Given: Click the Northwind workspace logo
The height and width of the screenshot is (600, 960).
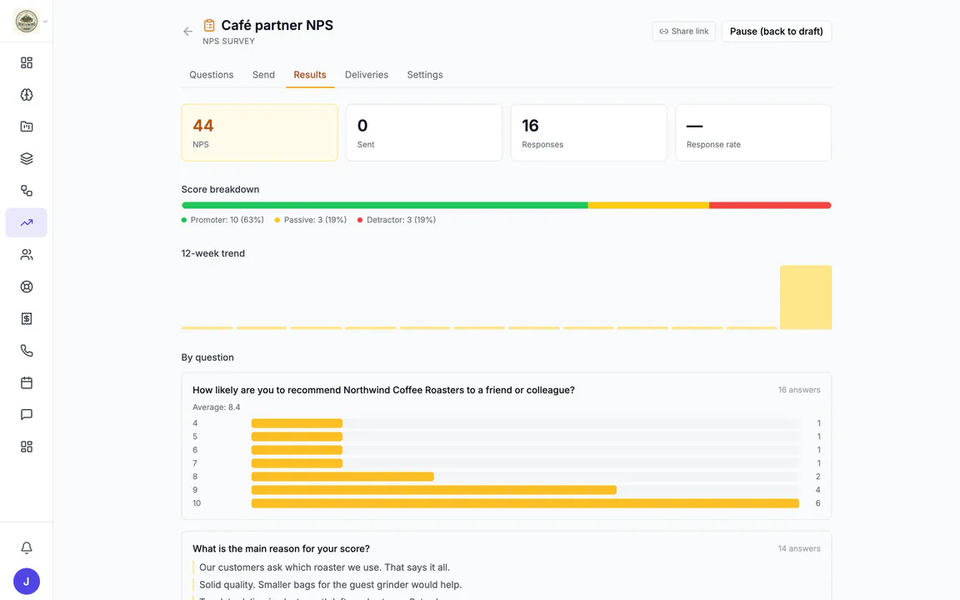Looking at the screenshot, I should point(27,22).
